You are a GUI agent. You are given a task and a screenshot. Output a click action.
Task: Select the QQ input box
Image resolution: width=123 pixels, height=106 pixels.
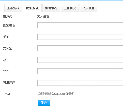point(80,60)
